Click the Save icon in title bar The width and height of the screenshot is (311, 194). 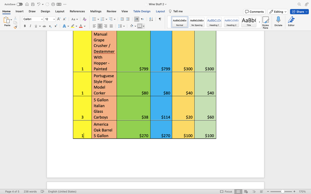[33, 4]
